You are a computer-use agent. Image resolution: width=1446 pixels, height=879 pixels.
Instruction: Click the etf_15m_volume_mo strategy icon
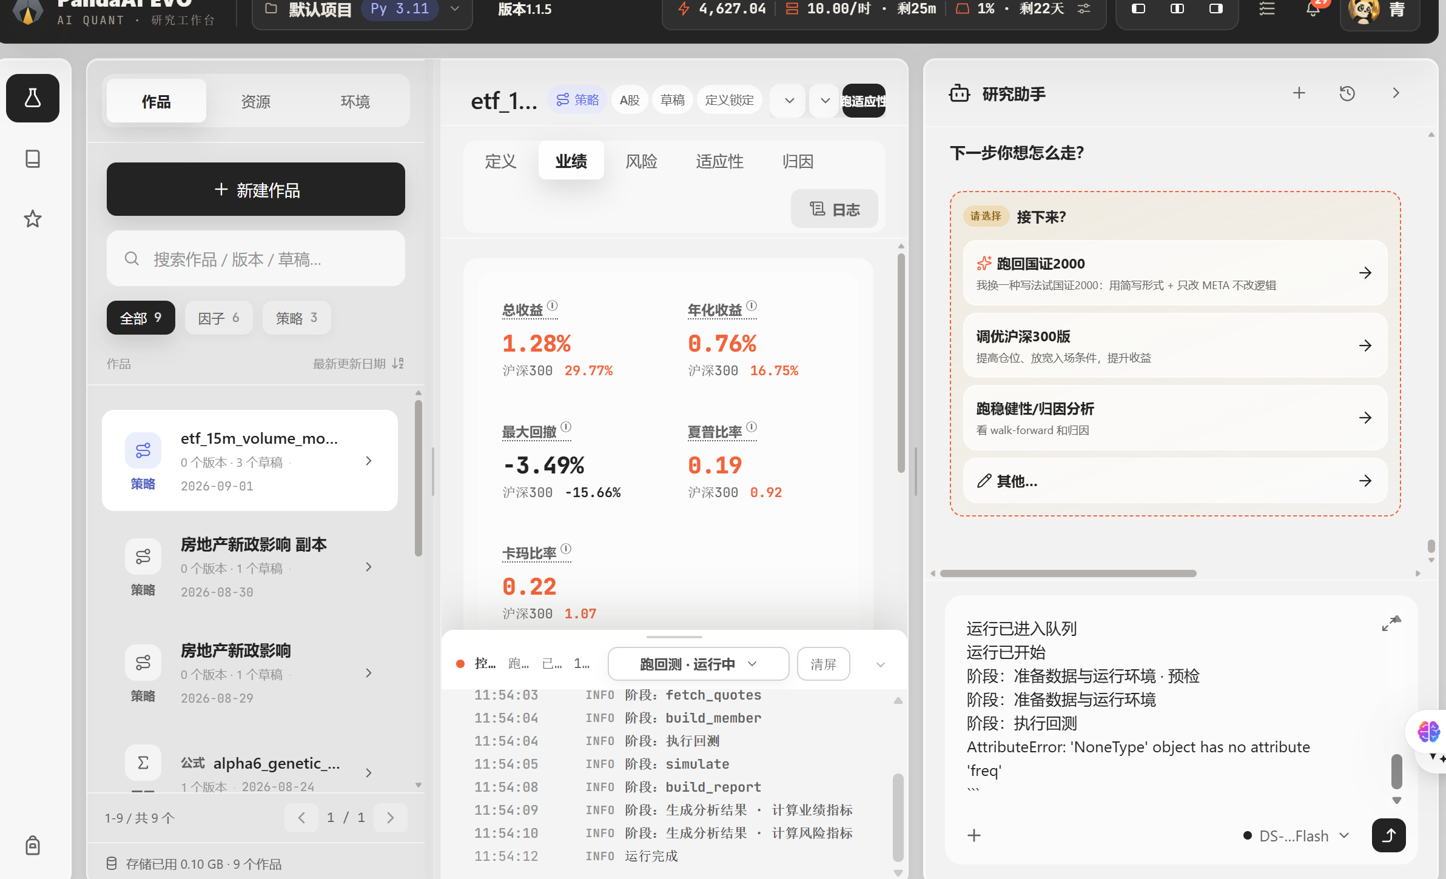(143, 450)
